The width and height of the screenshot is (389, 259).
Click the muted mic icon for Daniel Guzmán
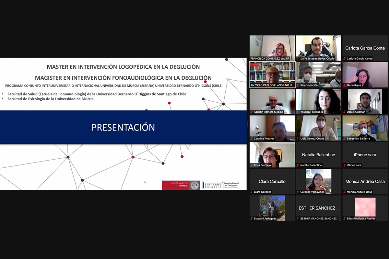click(x=345, y=112)
